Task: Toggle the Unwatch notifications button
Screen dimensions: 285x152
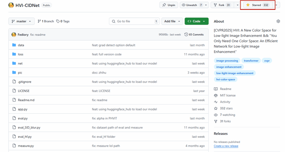Action: click(192, 5)
